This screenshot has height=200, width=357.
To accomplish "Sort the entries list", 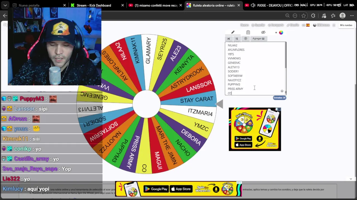I will coord(237,39).
